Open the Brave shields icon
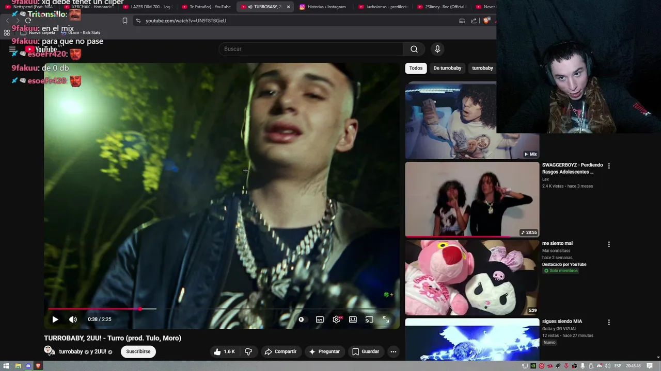Viewport: 661px width, 371px height. point(486,21)
